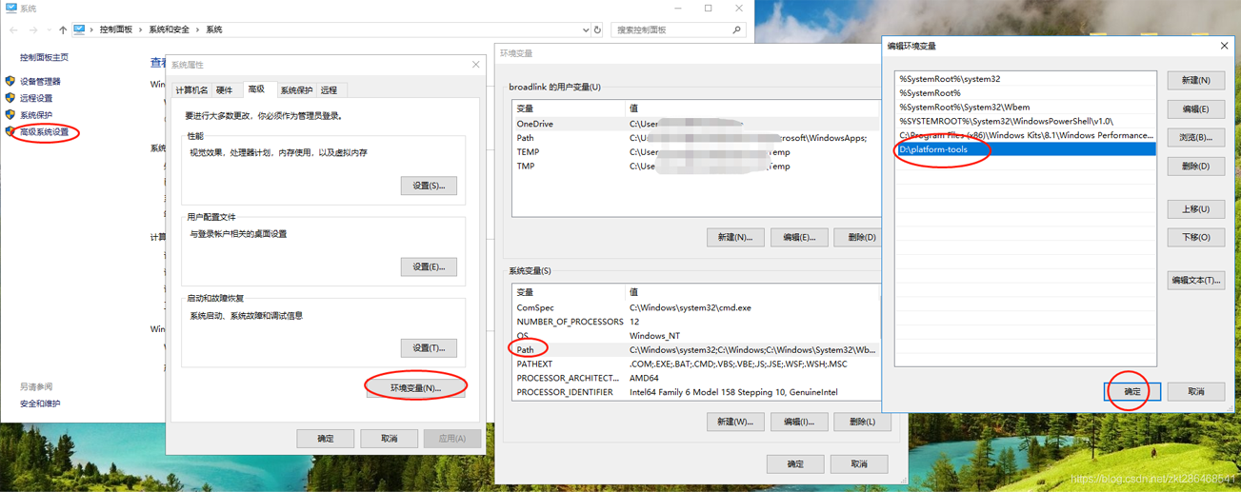Select the Path row in system variables
This screenshot has width=1241, height=492.
click(x=526, y=349)
